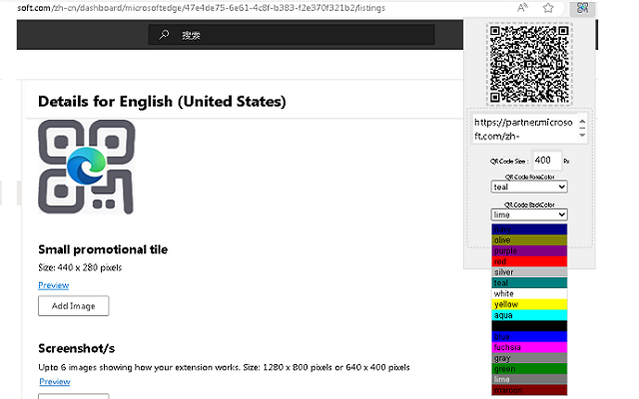The width and height of the screenshot is (639, 399).
Task: Click the QR Code Size label
Action: (x=509, y=162)
